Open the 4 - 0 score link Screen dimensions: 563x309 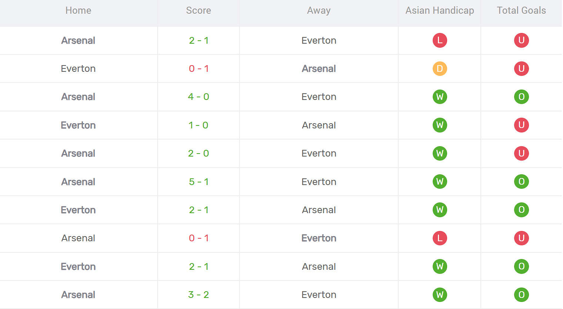pos(198,97)
